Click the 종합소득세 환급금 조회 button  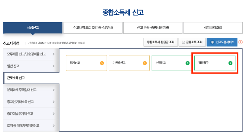pos(161,42)
